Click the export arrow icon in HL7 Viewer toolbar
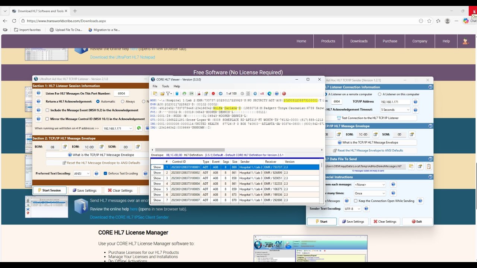 (x=199, y=93)
